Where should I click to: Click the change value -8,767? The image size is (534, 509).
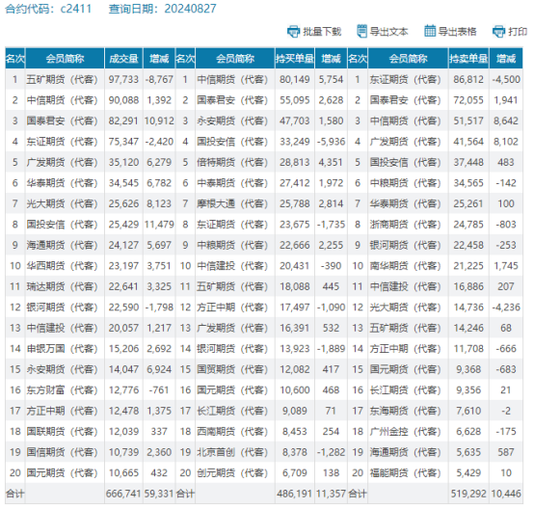[159, 80]
